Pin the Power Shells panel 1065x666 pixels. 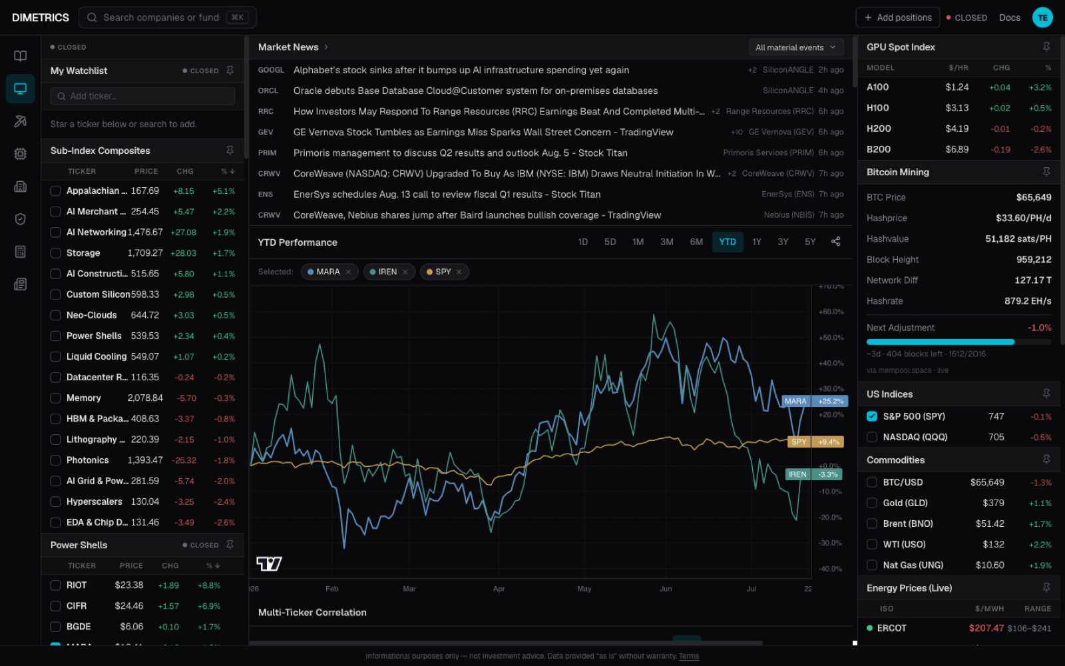point(230,545)
